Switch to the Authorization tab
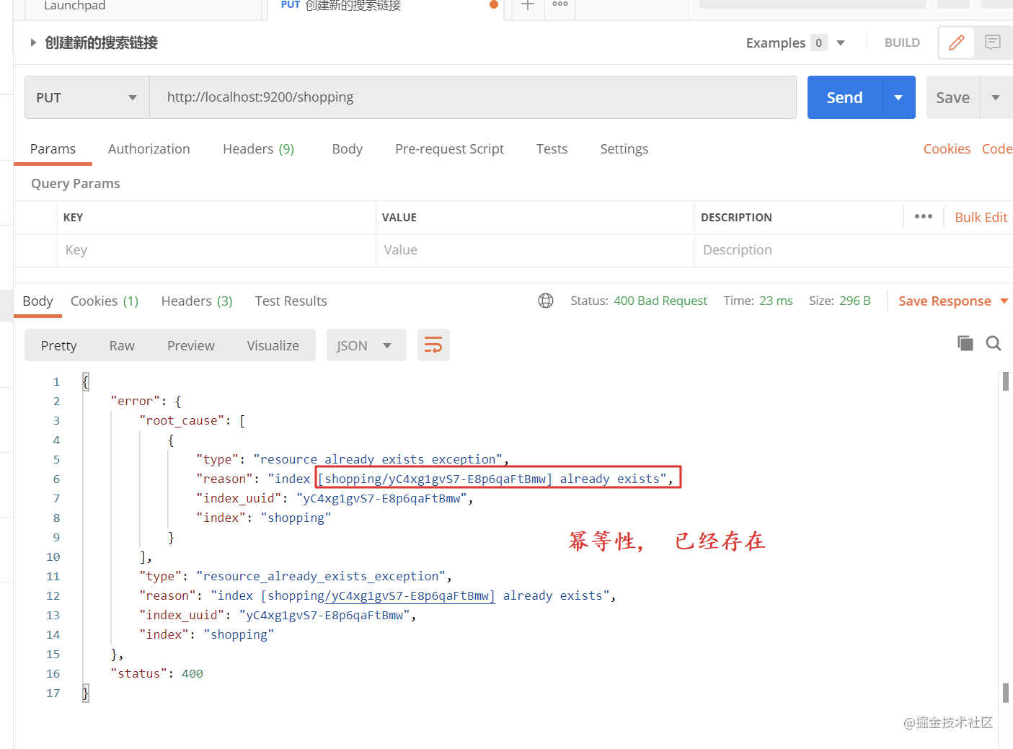Screen dimensions: 1013x749 point(149,149)
